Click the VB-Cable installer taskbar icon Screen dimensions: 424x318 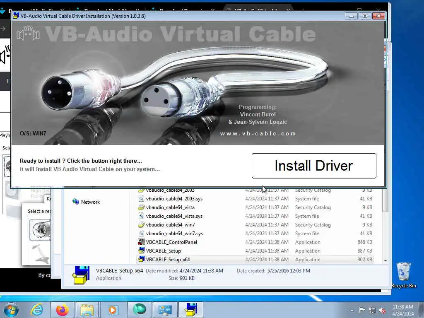(191, 310)
